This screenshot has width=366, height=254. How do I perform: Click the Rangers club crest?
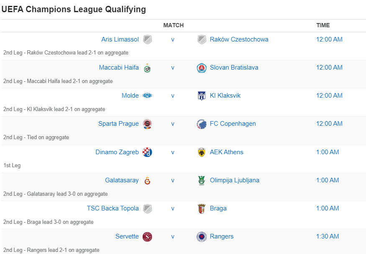point(202,236)
